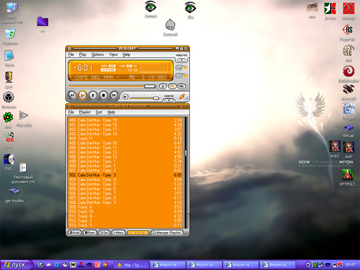The height and width of the screenshot is (270, 360).
Task: Open the VIDEO/VIS drawer dropdown
Action: click(x=182, y=60)
